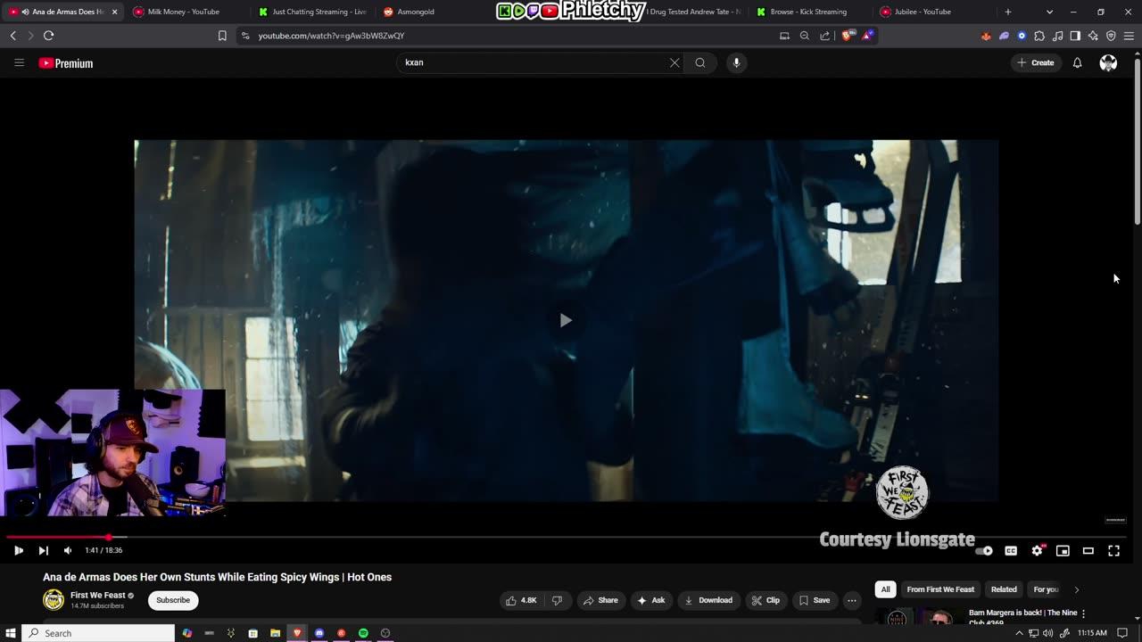
Task: Open the YouTube guide hamburger menu
Action: point(19,62)
